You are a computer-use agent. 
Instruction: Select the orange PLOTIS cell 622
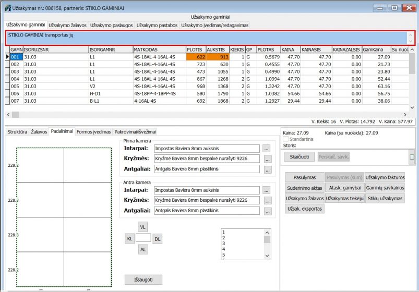196,57
